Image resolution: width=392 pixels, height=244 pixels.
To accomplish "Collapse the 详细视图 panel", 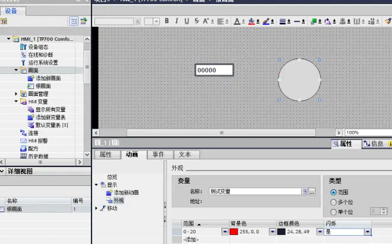I will (2, 171).
